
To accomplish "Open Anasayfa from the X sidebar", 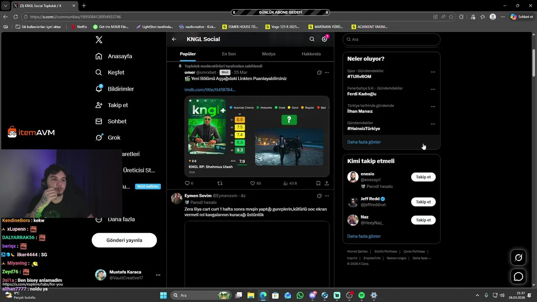I will point(114,56).
